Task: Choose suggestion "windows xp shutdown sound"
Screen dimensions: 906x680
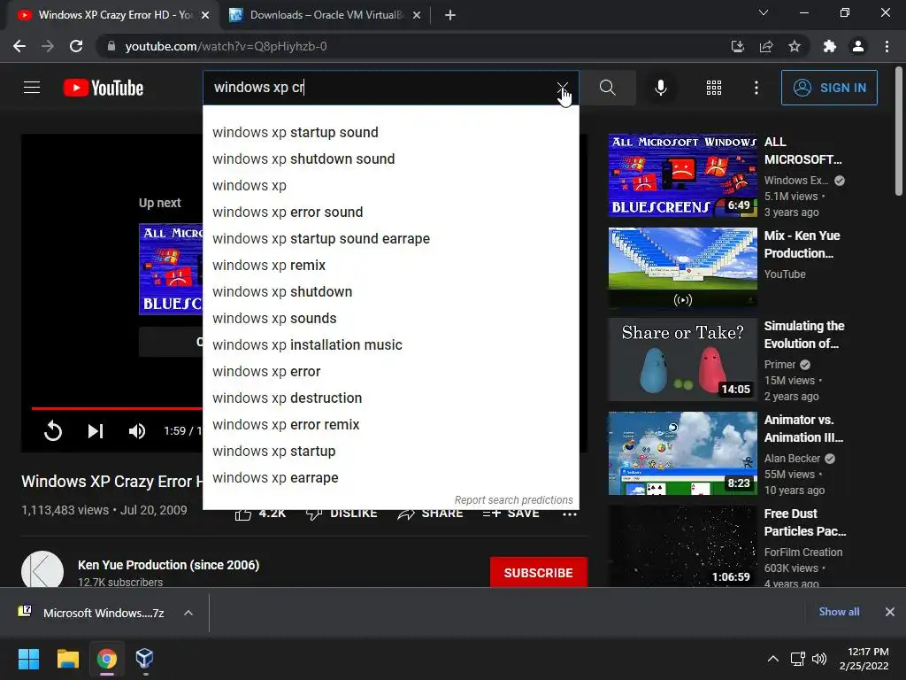Action: click(390, 159)
